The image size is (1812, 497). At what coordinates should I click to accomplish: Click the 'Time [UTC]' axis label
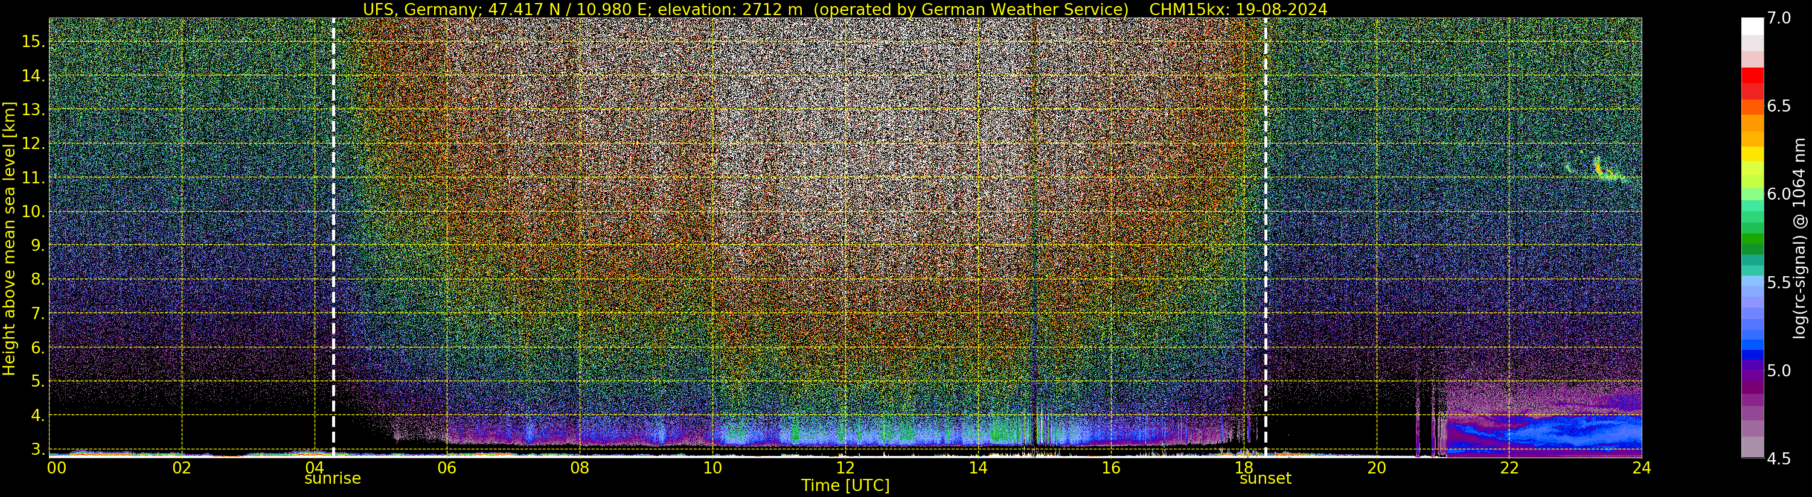[845, 485]
